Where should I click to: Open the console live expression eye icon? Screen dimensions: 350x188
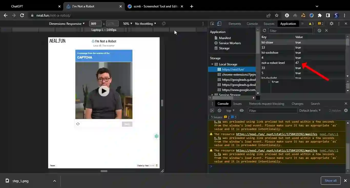[242, 111]
